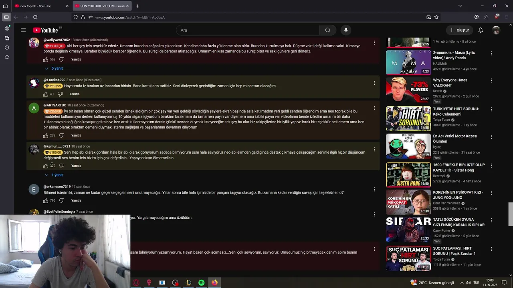Open tracking protection shield panel
Viewport: 513px width, 288px height.
point(75,17)
